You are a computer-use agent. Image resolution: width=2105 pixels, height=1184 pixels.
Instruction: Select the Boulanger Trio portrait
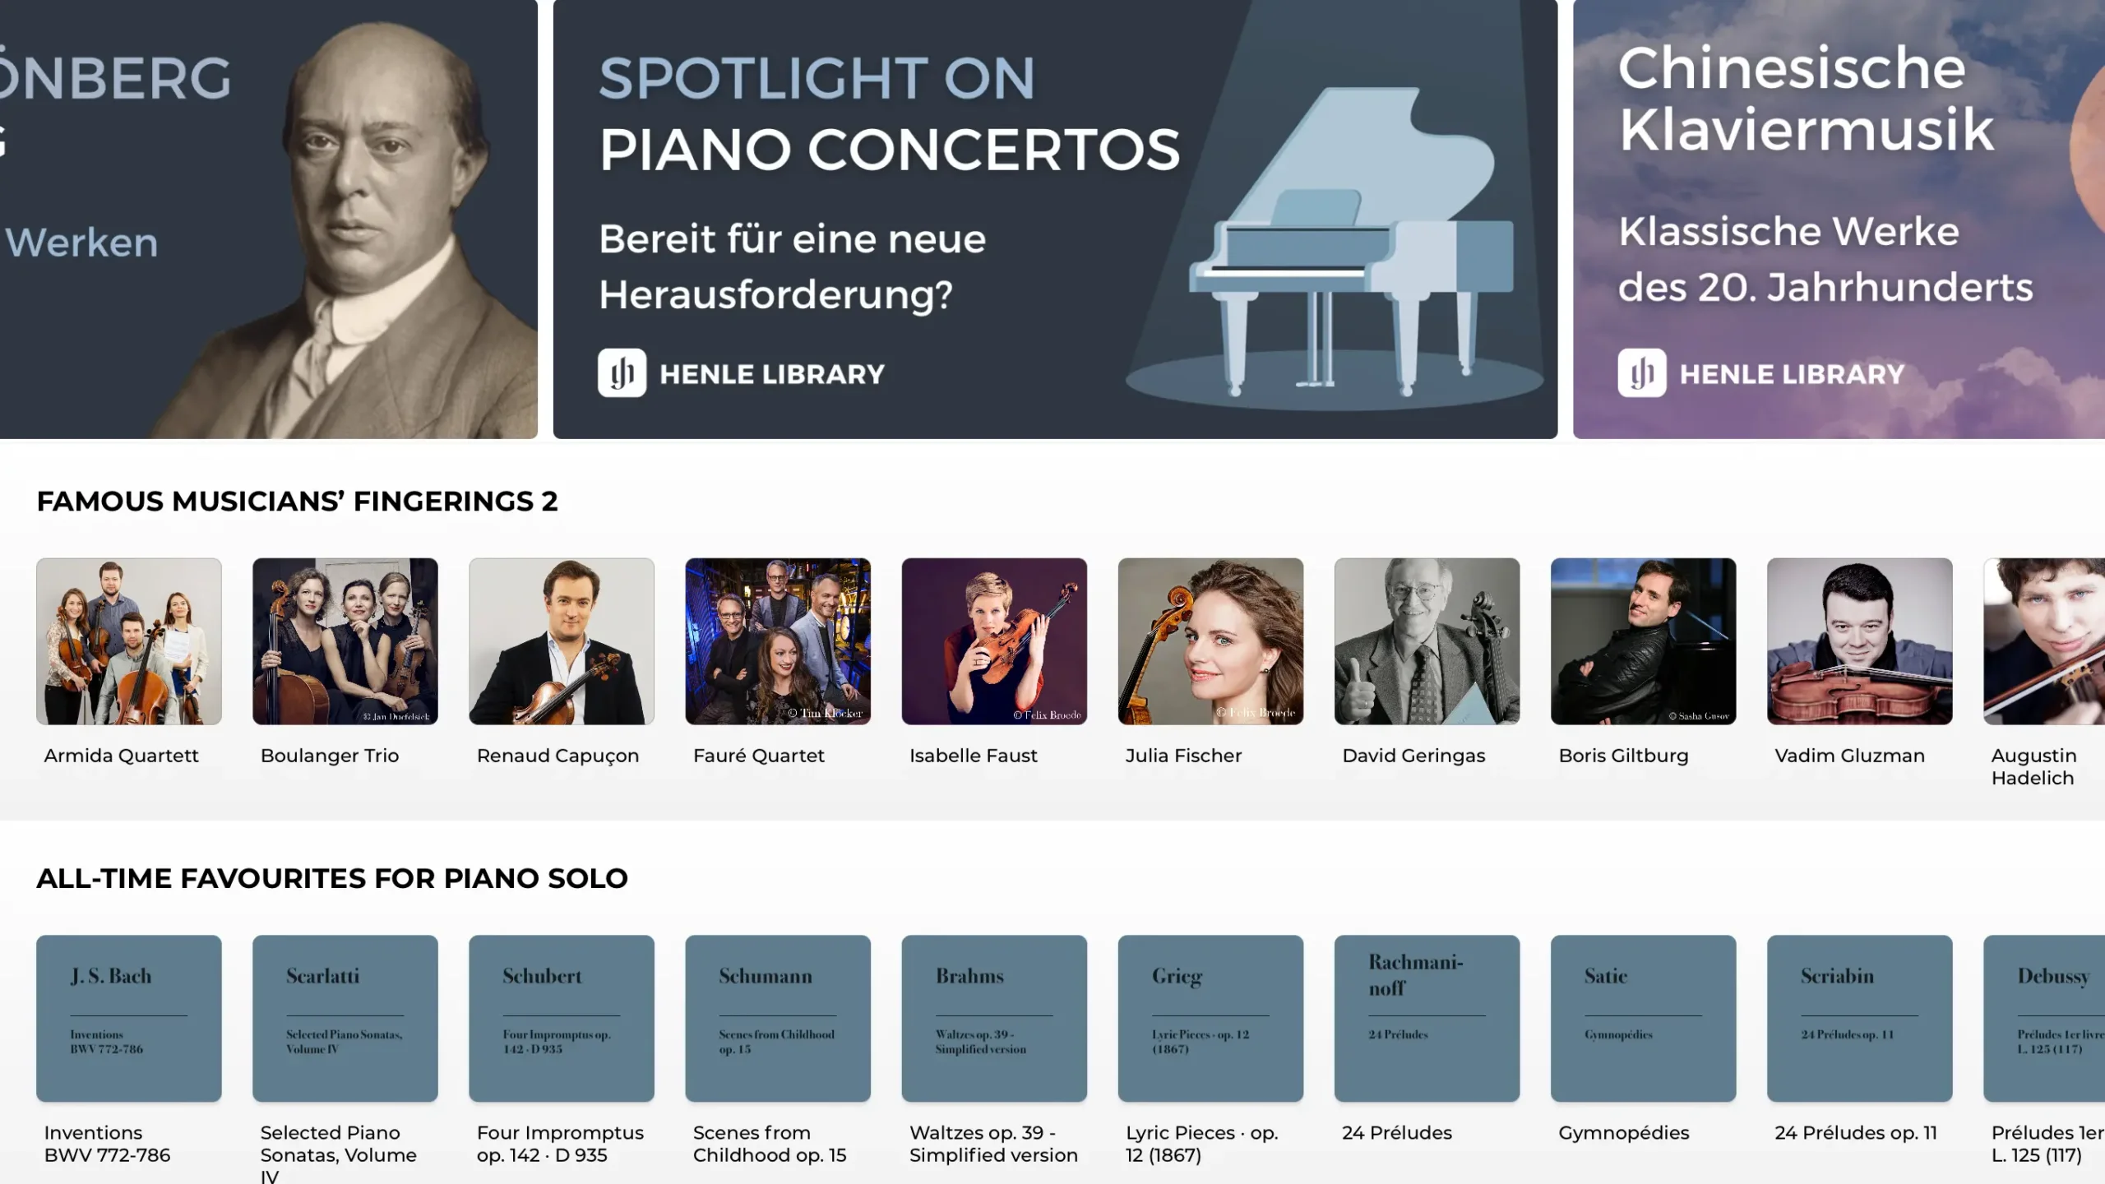[x=345, y=641]
